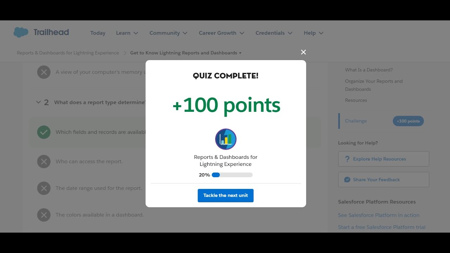
Task: Collapse question 2 with its chevron
Action: [x=38, y=102]
